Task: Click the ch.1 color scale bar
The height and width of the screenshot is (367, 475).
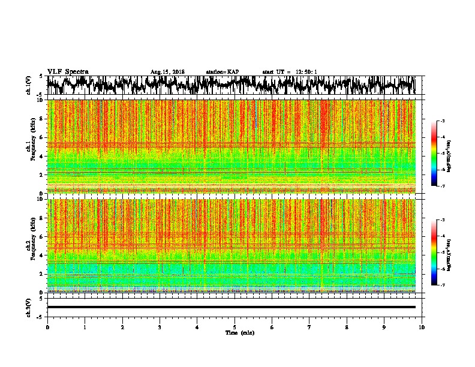Action: point(434,154)
